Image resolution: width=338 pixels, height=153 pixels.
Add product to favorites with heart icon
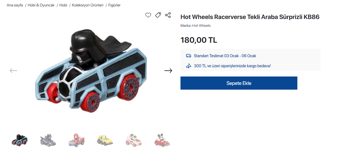[x=148, y=15]
